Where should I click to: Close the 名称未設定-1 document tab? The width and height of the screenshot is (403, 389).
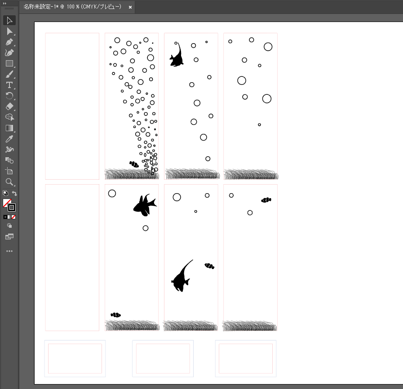[130, 8]
